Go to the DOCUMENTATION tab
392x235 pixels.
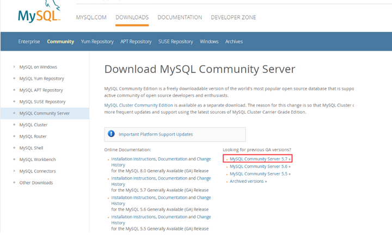pos(180,17)
